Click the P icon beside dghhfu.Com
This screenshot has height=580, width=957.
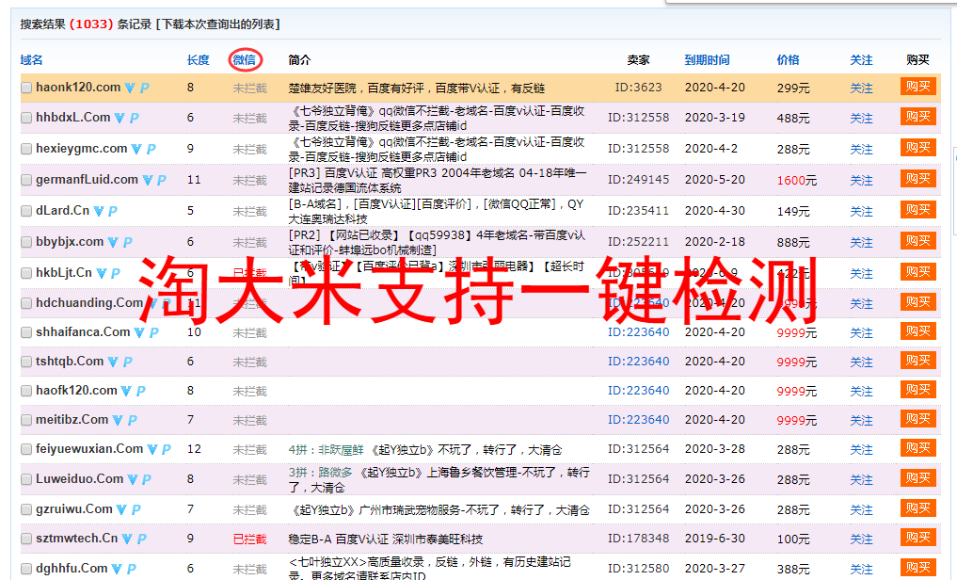coord(130,568)
